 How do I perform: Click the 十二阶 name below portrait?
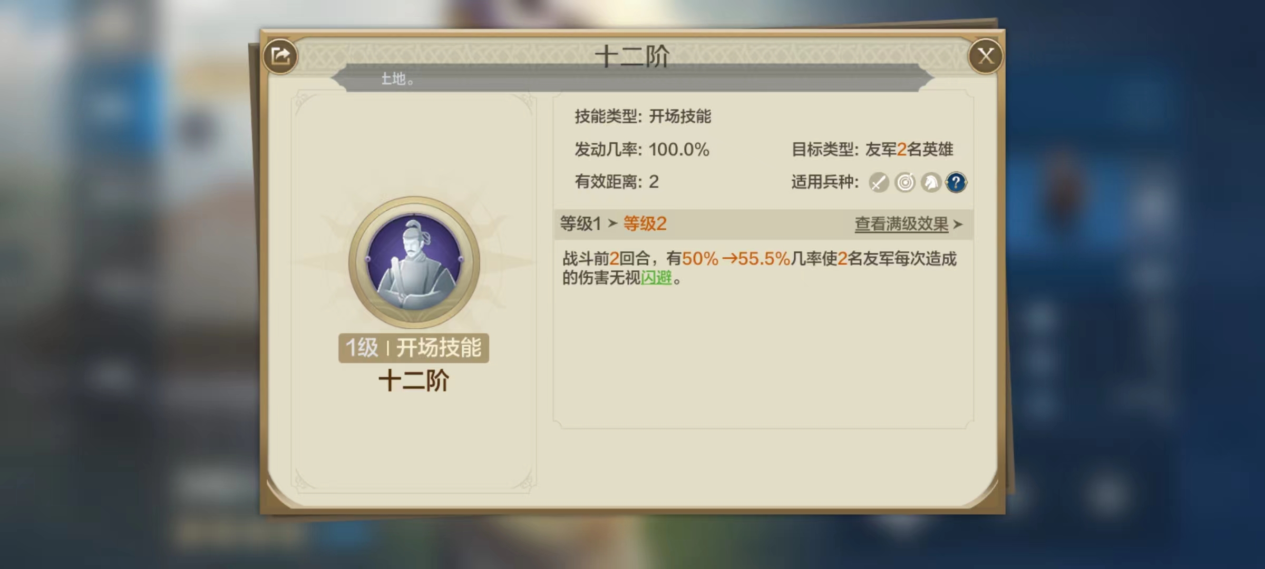(414, 380)
